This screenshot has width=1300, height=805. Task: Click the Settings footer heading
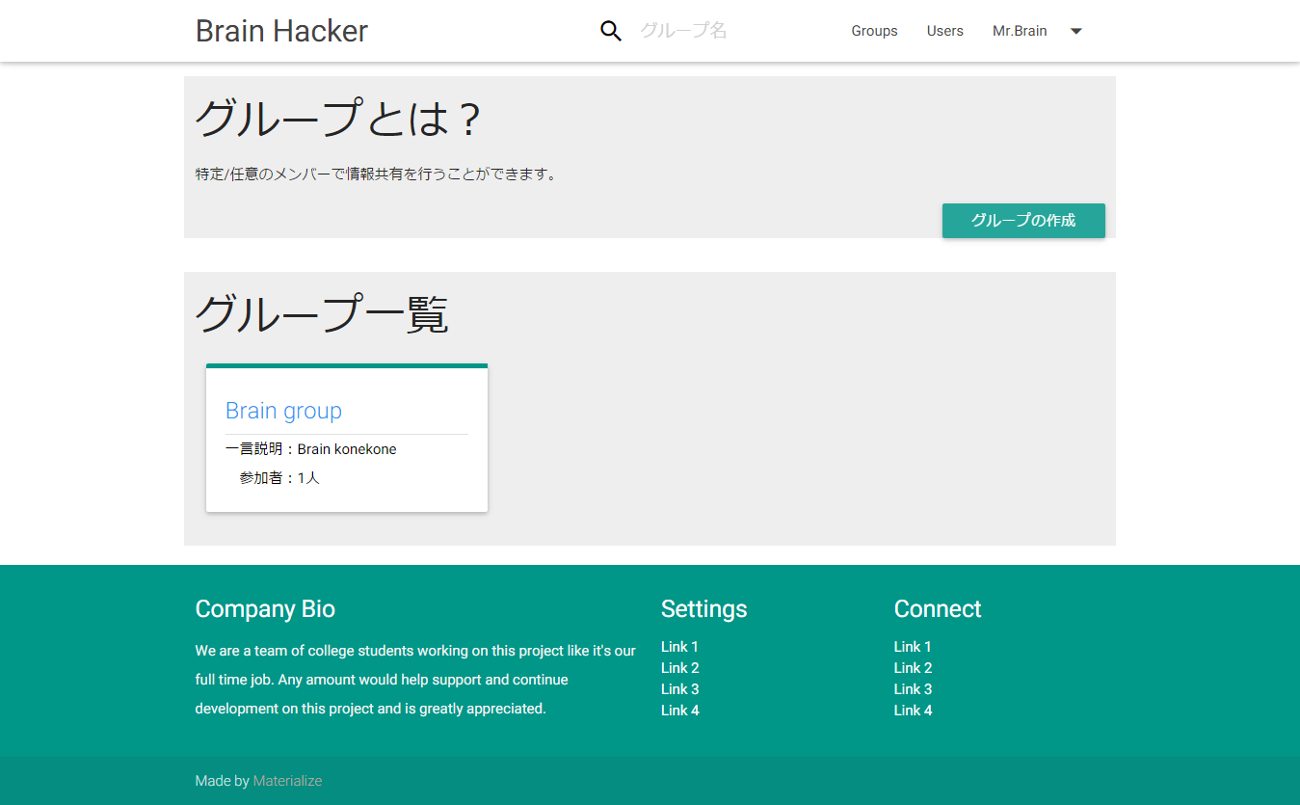[703, 609]
